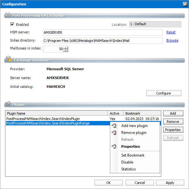Select Disable in the context menu
Image resolution: width=189 pixels, height=189 pixels.
(x=127, y=162)
